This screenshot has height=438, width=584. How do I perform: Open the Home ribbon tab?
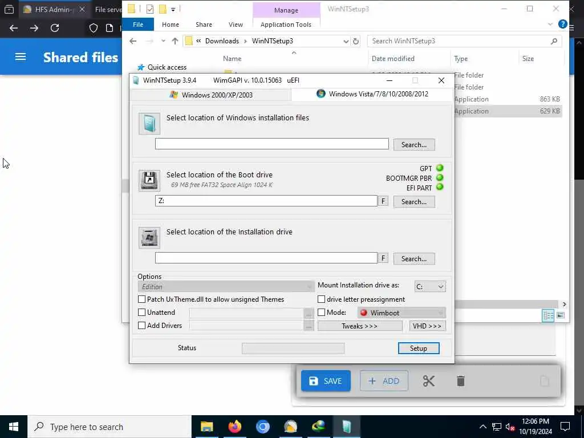pyautogui.click(x=170, y=24)
